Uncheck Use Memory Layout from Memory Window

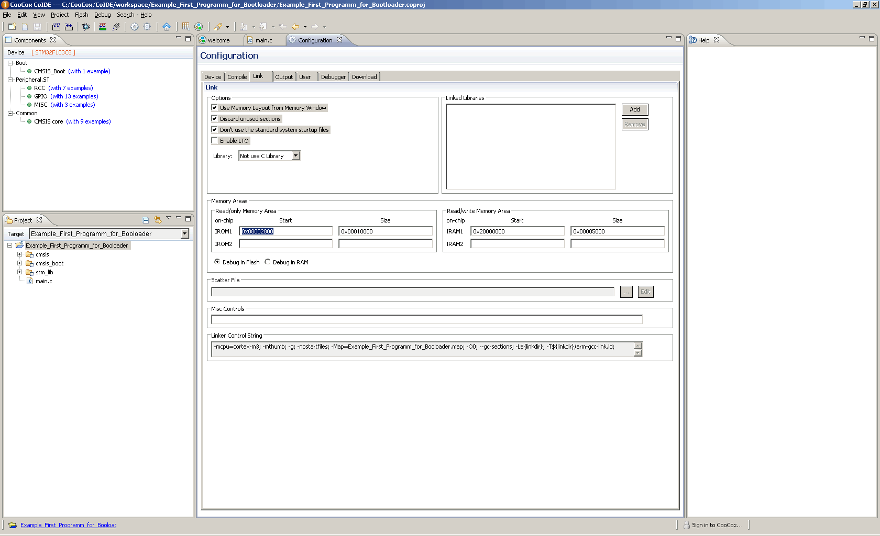[x=214, y=108]
